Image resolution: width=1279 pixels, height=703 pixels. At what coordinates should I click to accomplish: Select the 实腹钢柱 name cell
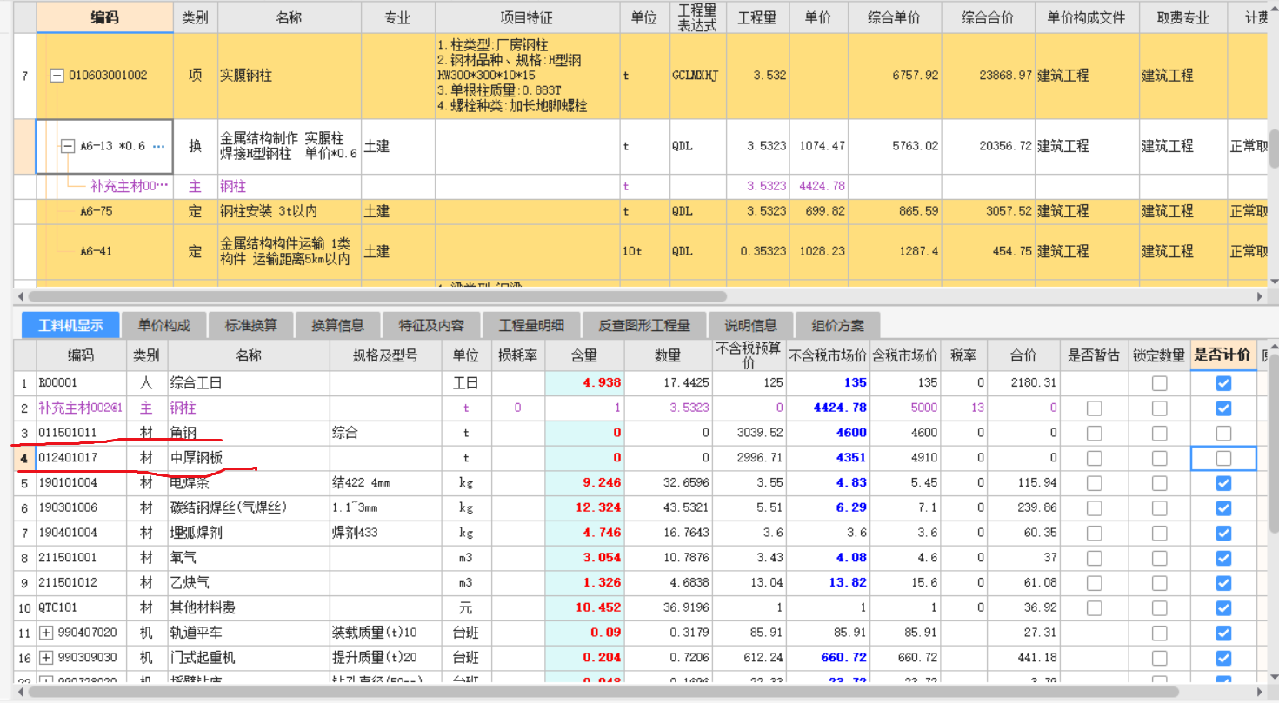[289, 76]
